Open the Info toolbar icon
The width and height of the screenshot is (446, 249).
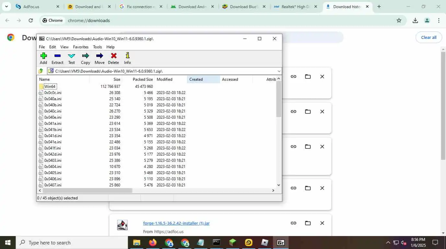[127, 58]
